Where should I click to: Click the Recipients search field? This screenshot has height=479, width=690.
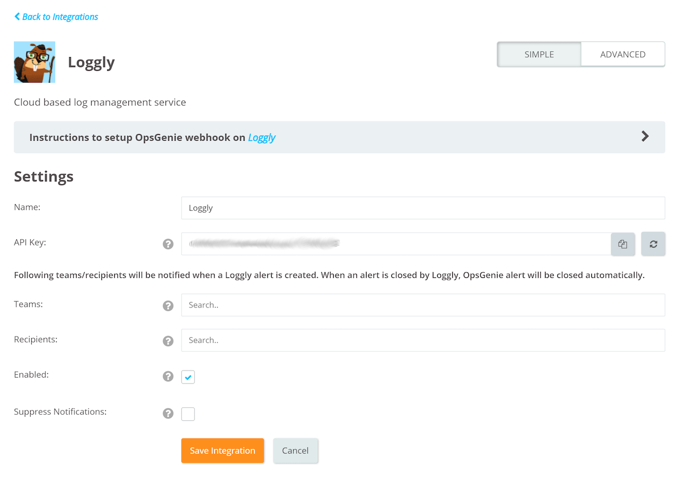(x=423, y=340)
